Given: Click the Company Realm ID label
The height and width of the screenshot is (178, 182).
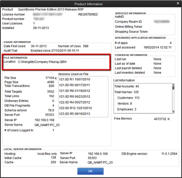Looking at the screenshot, I should (128, 22).
